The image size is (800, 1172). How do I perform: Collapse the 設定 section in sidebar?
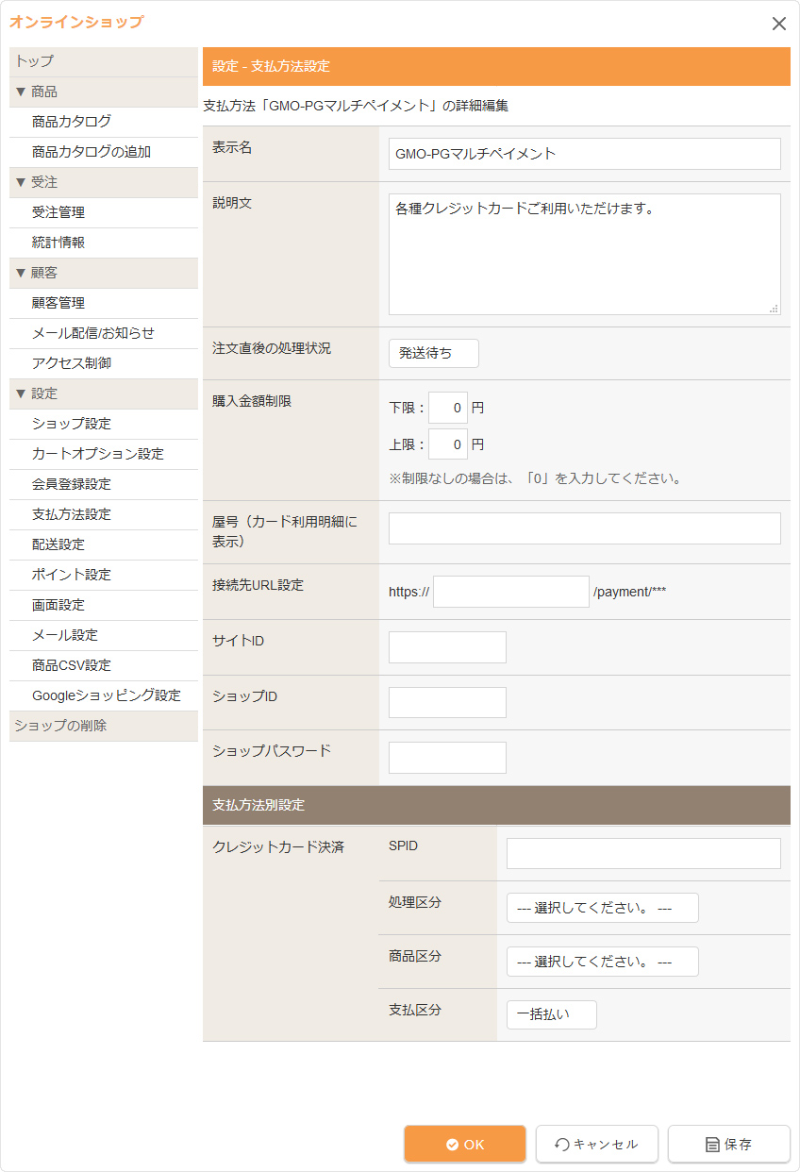coord(36,393)
